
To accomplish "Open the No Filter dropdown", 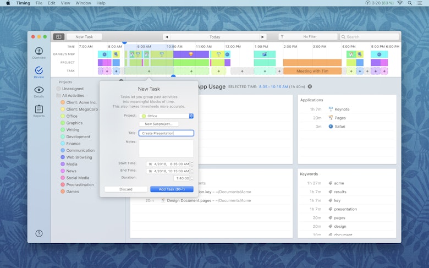I will (x=308, y=37).
